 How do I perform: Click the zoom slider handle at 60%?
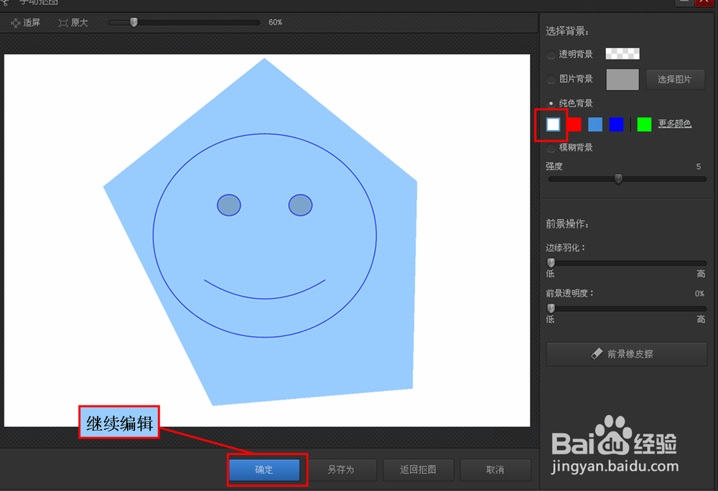(x=133, y=22)
